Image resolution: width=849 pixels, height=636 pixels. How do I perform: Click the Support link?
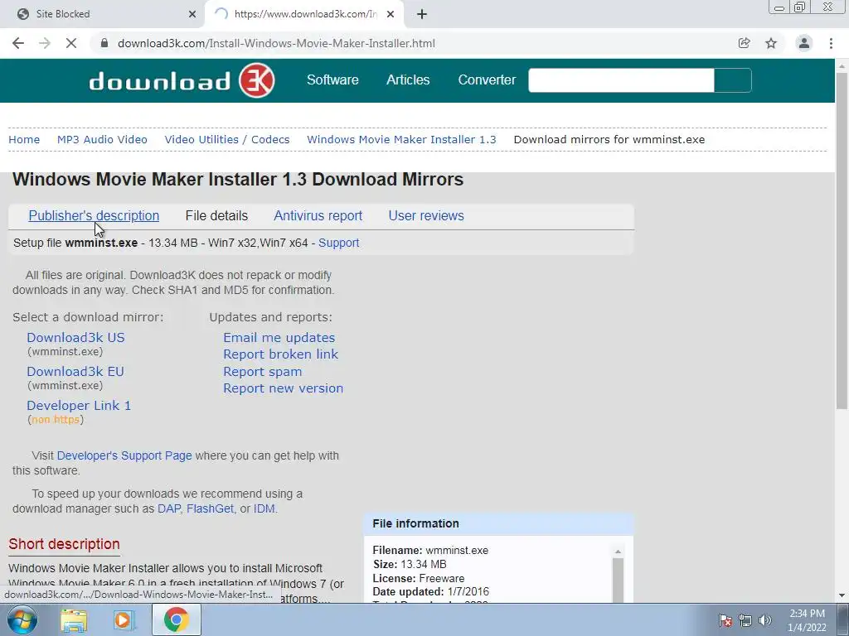pos(338,243)
